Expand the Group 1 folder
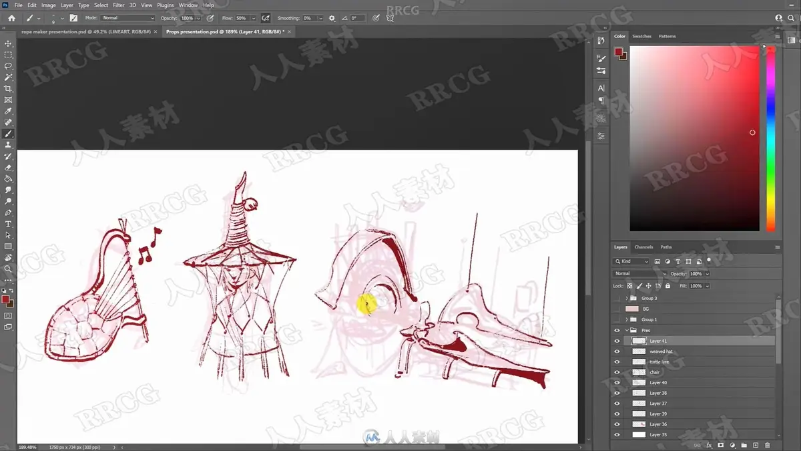801x451 pixels. 626,320
